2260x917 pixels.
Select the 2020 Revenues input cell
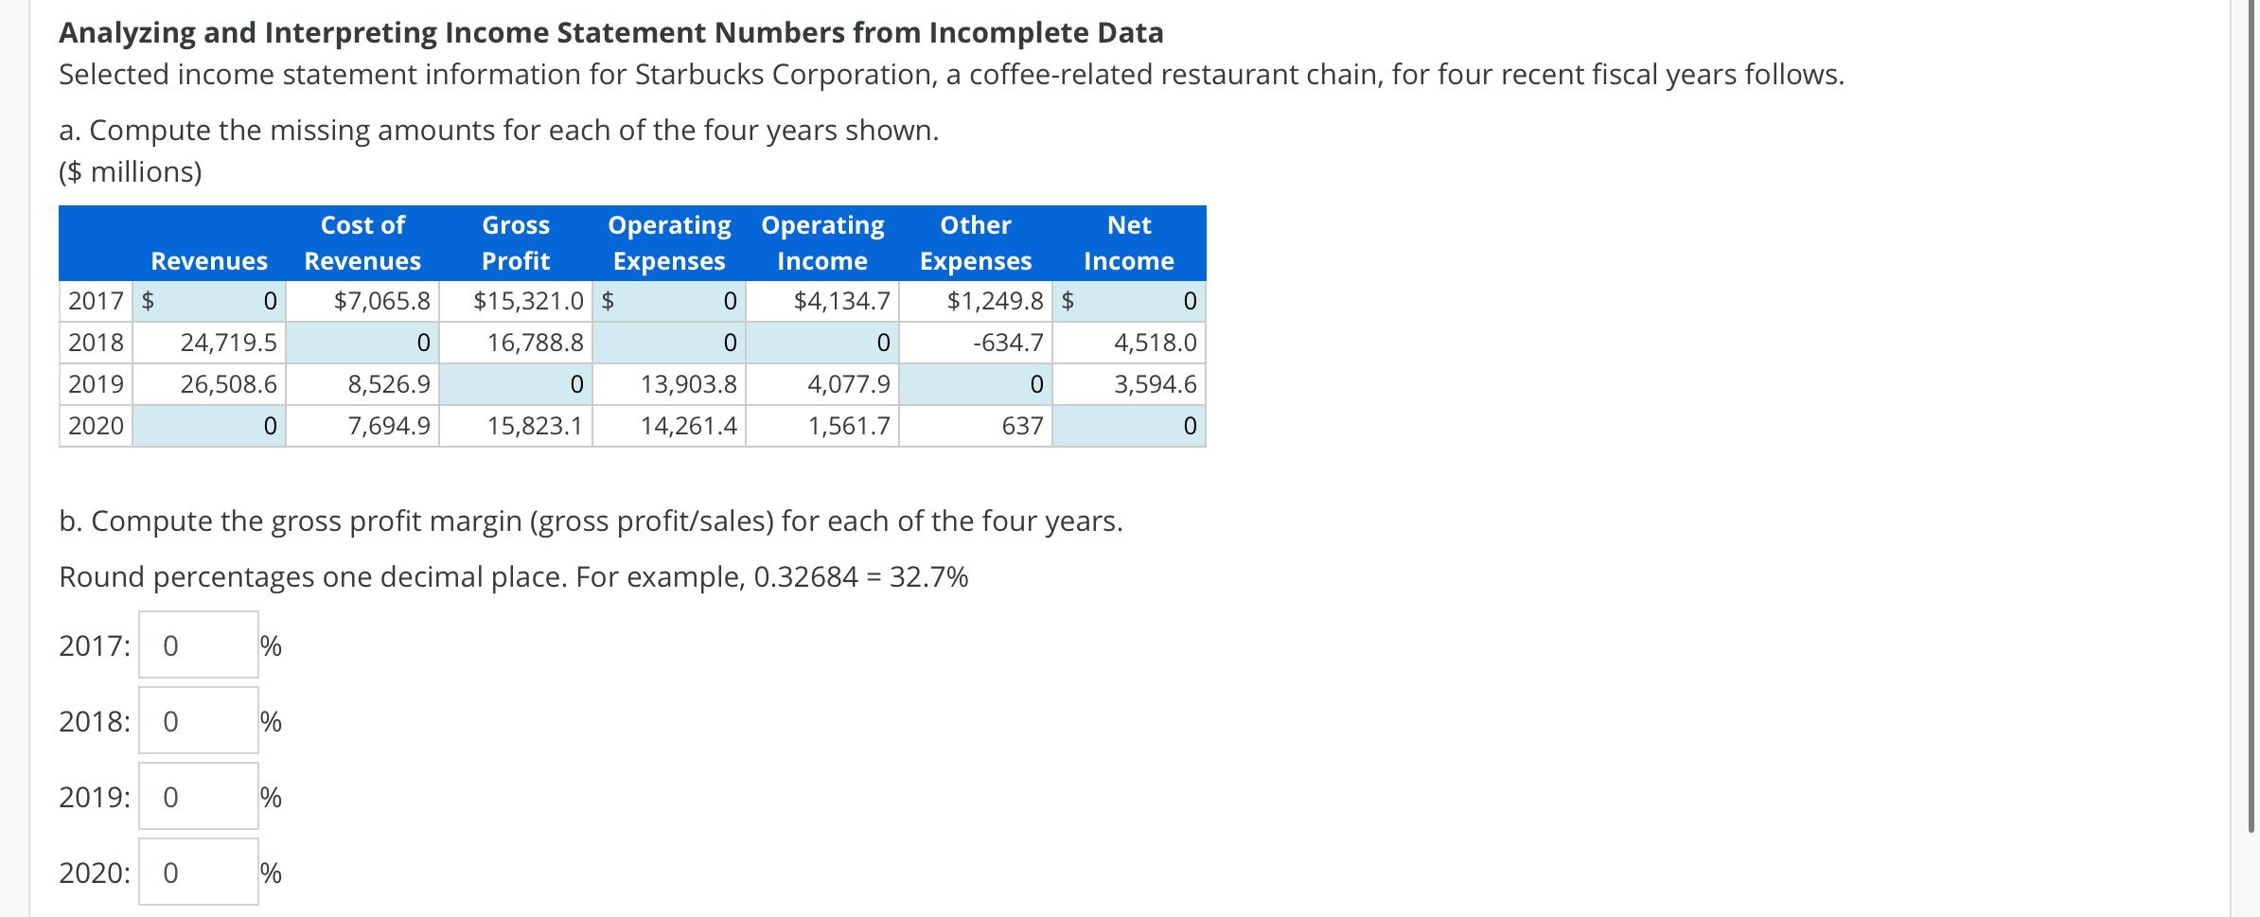(209, 426)
